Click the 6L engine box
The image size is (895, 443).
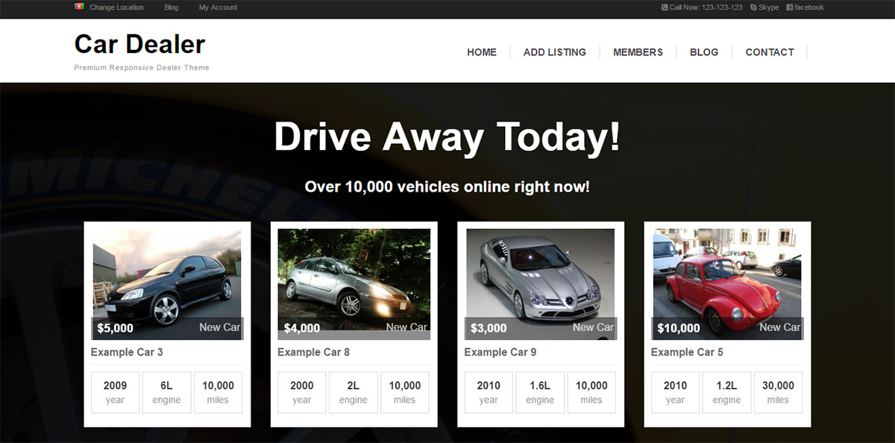[x=166, y=392]
